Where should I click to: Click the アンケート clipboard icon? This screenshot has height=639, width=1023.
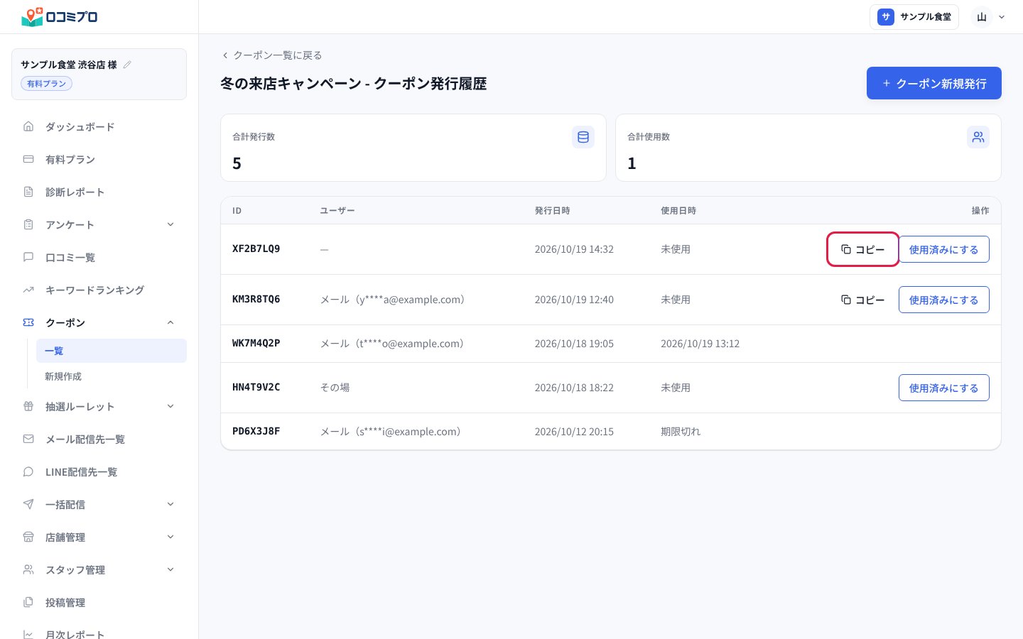(x=28, y=224)
